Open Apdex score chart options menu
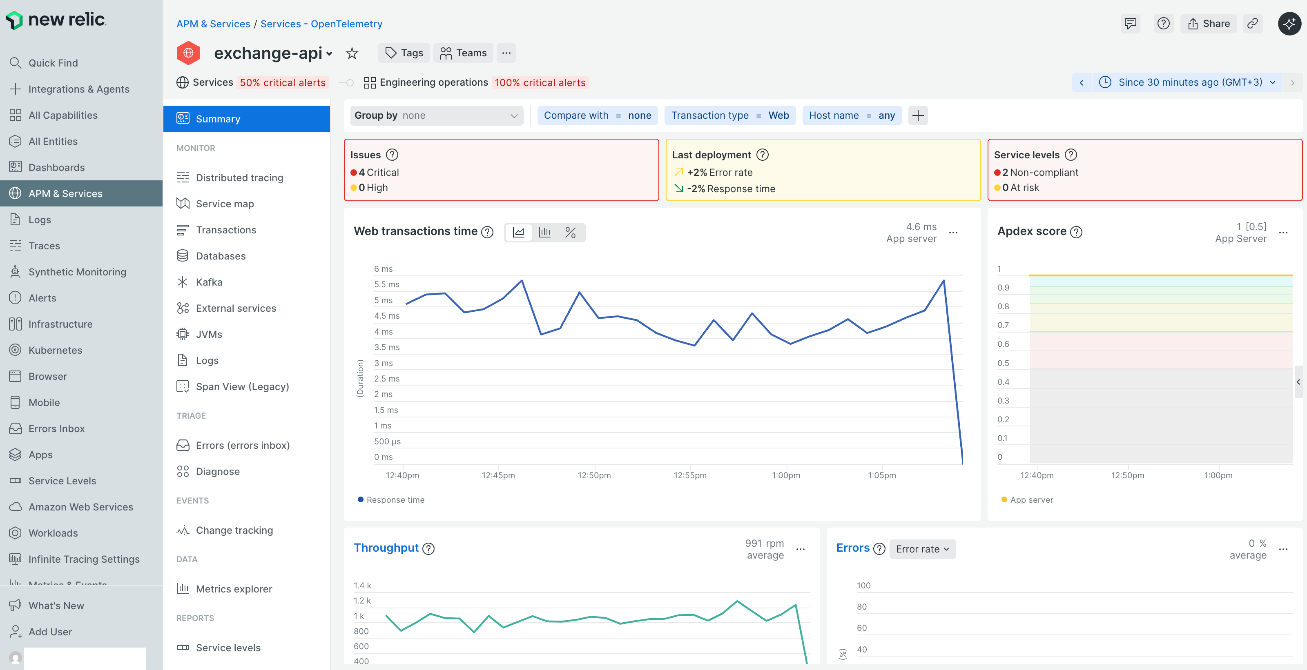The image size is (1307, 670). point(1283,233)
